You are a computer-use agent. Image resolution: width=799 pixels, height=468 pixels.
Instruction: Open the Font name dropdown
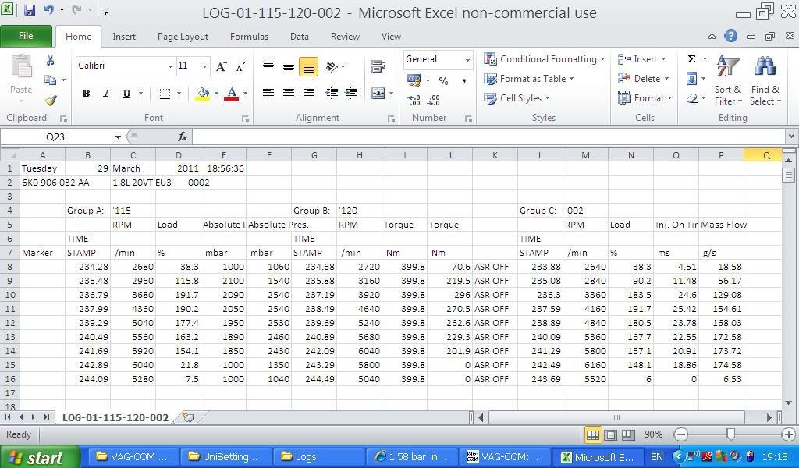click(x=170, y=66)
